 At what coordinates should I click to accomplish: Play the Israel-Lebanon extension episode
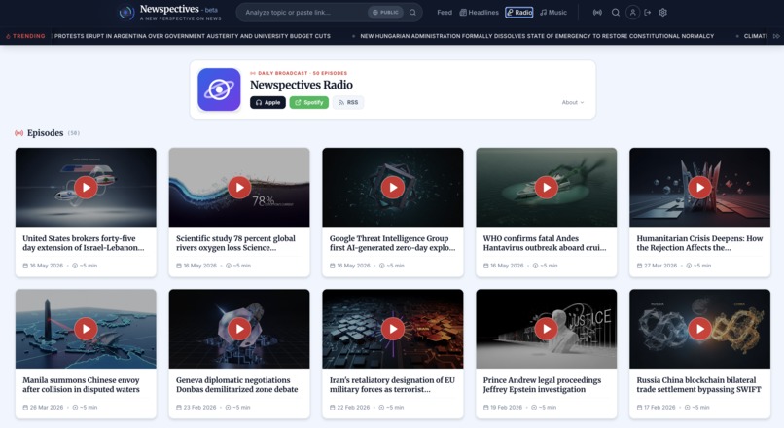[x=86, y=188]
